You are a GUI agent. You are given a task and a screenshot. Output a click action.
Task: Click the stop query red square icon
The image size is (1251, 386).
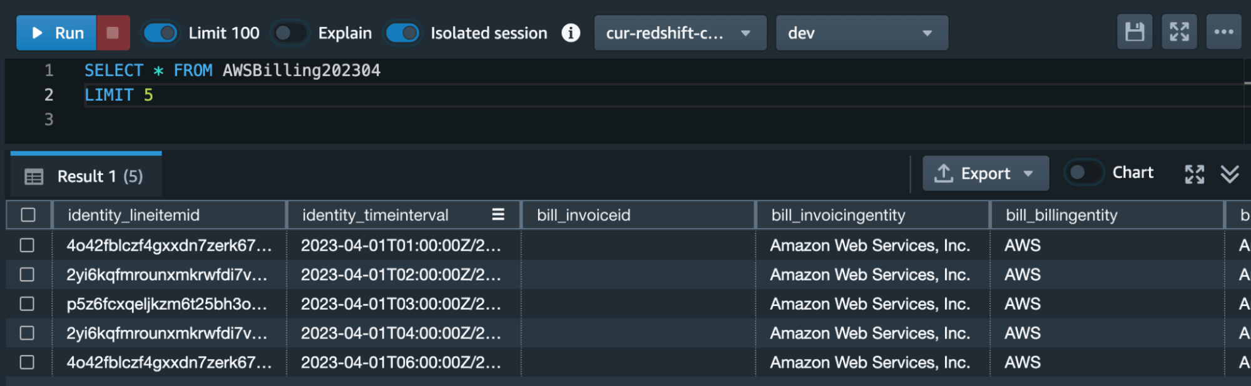click(113, 32)
